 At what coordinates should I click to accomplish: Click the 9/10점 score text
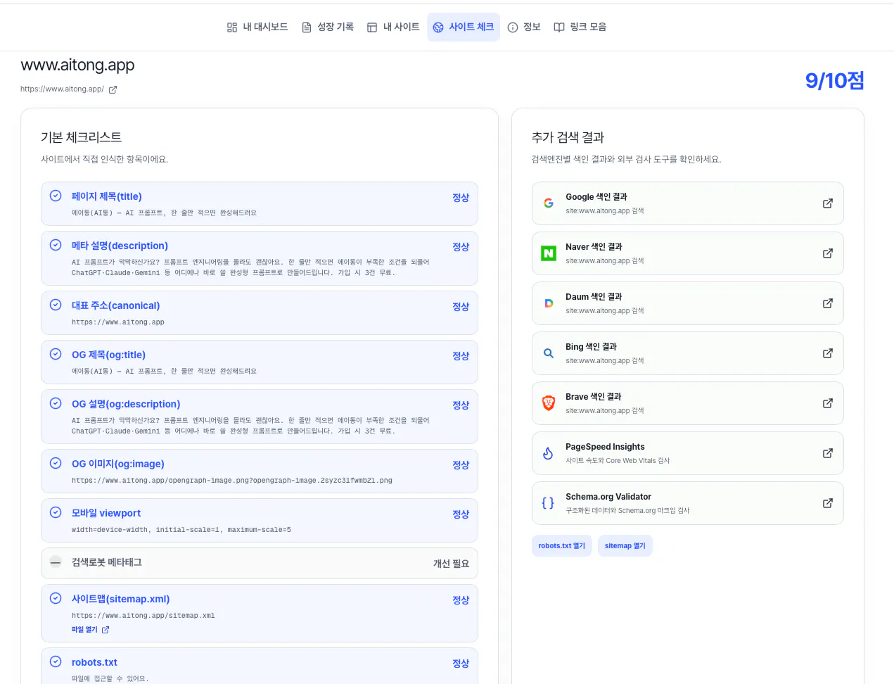coord(834,80)
